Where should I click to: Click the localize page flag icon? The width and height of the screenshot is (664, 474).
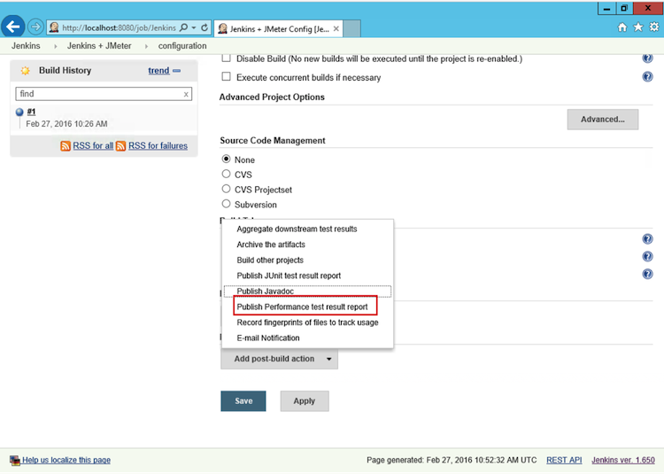(x=15, y=461)
